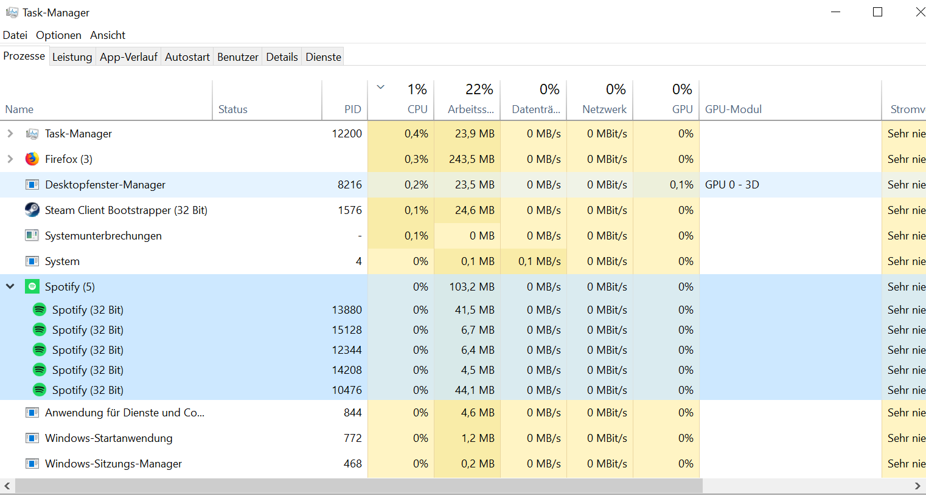The height and width of the screenshot is (496, 926).
Task: Sort by the GPU-Modul column header
Action: (x=790, y=100)
